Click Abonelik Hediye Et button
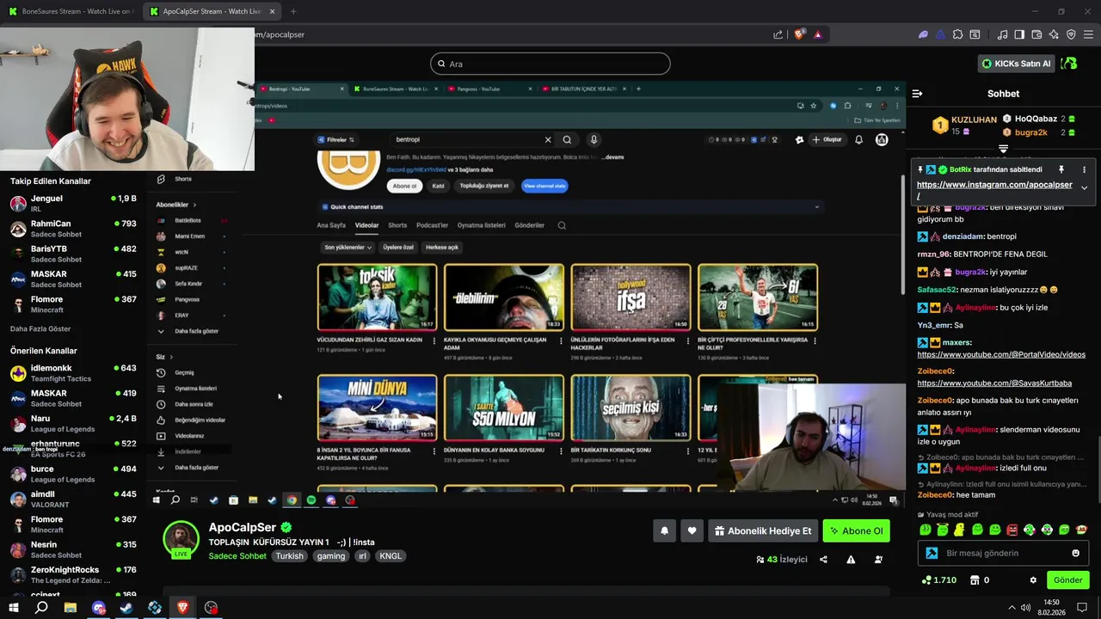The height and width of the screenshot is (619, 1101). 762,531
